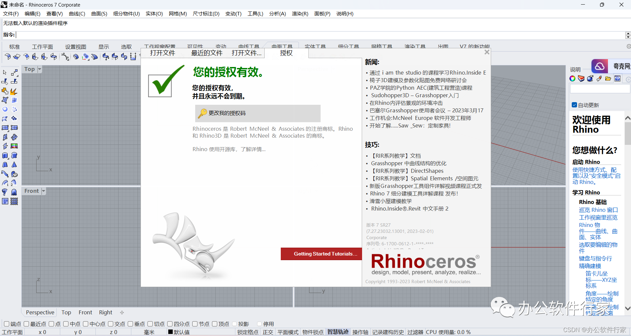
Task: Open the 文件(F) menu
Action: 11,13
